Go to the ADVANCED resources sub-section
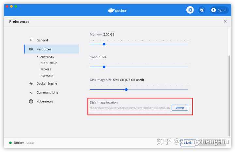The height and width of the screenshot is (152, 235). [x=47, y=57]
